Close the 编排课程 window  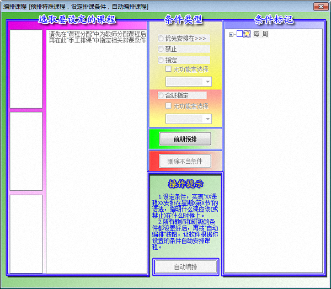pyautogui.click(x=319, y=6)
